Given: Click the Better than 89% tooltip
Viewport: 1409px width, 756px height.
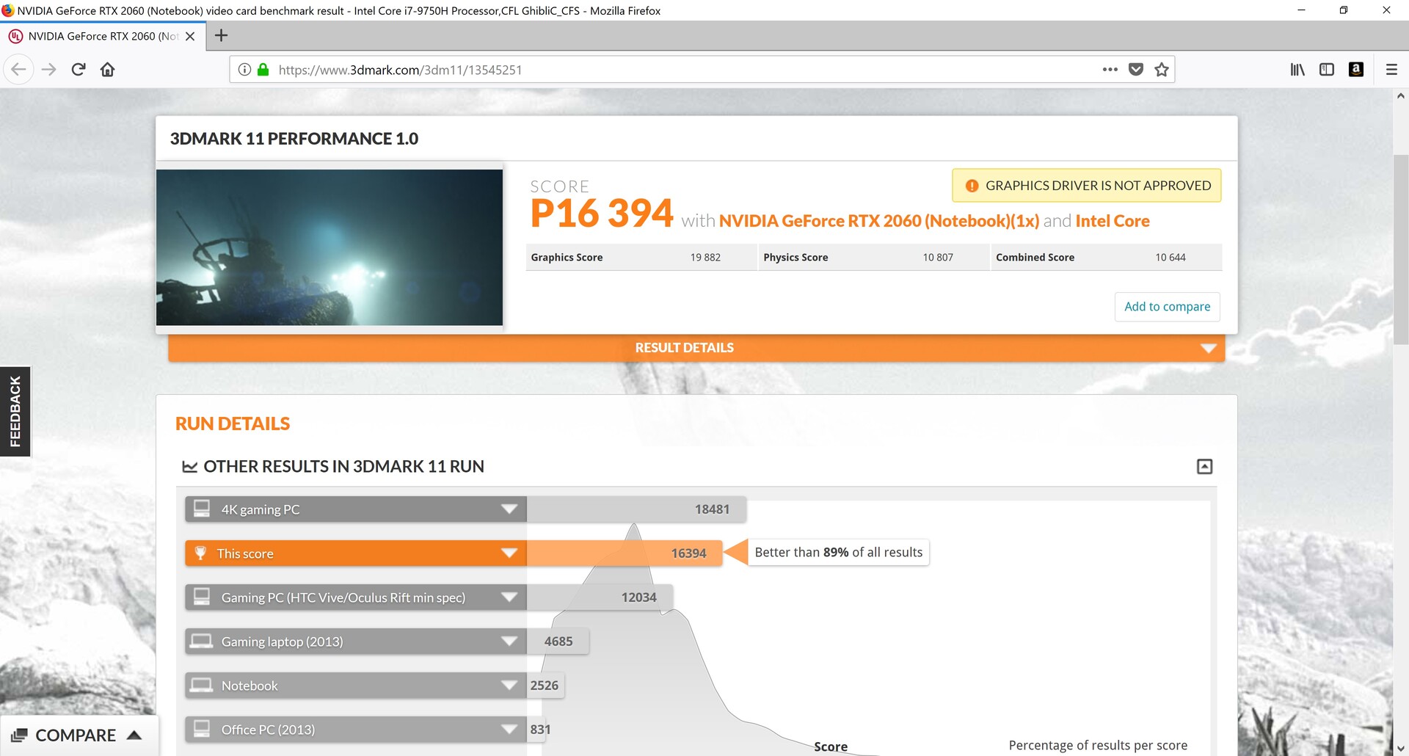Looking at the screenshot, I should [x=838, y=553].
